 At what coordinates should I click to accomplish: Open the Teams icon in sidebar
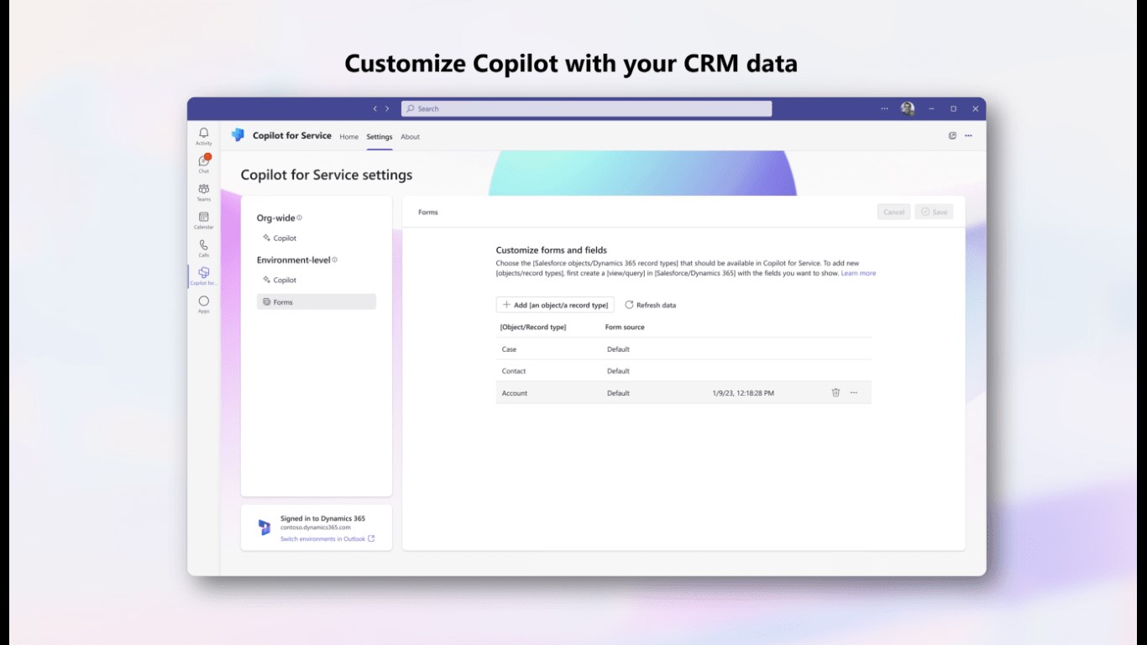(x=203, y=192)
